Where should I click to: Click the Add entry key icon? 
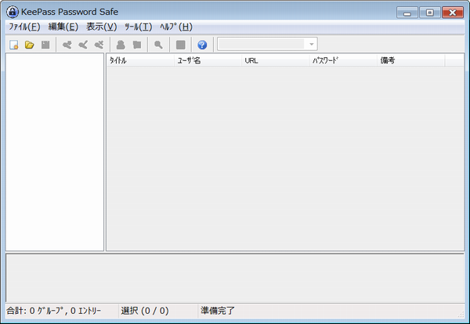pos(67,45)
